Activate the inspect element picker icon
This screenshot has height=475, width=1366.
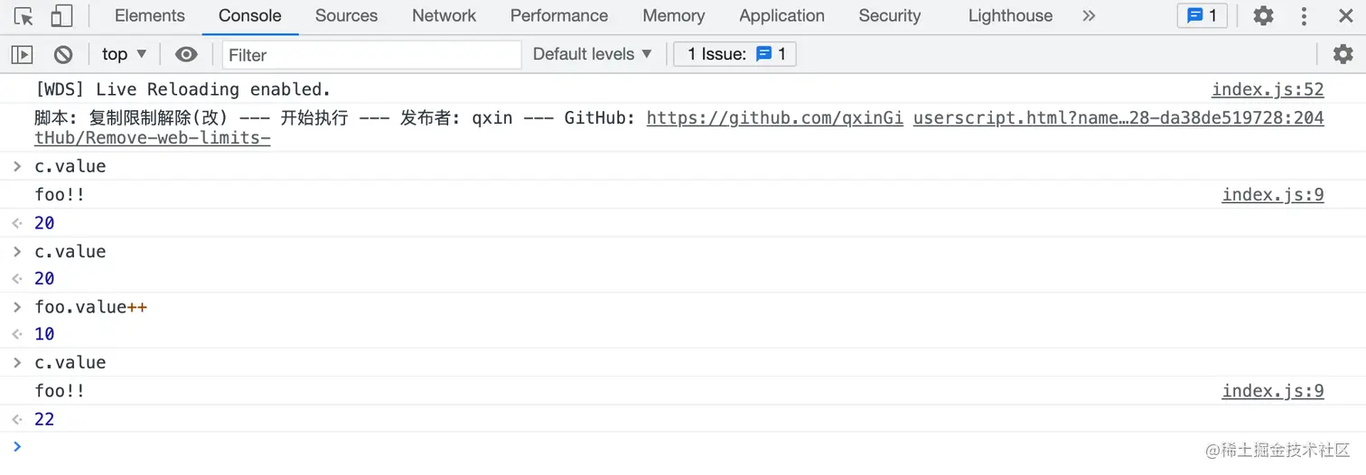(23, 16)
